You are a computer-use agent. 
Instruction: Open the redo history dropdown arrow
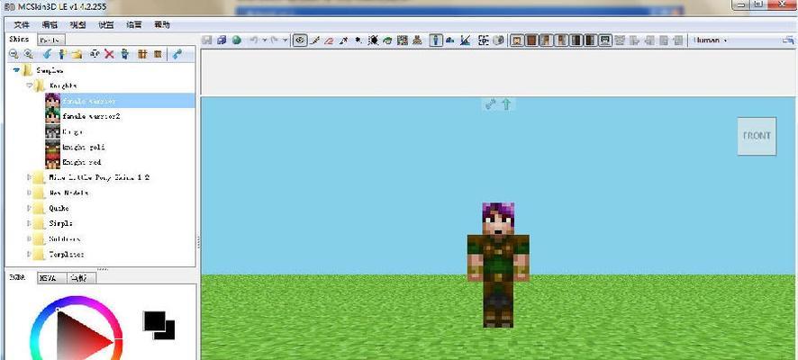[286, 40]
